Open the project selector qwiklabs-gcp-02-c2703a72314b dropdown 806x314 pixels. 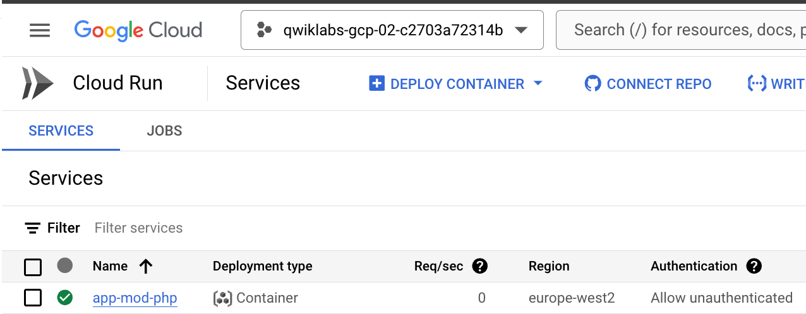[x=392, y=30]
